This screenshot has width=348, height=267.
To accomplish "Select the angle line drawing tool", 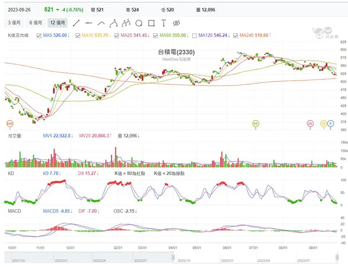I will 101,23.
